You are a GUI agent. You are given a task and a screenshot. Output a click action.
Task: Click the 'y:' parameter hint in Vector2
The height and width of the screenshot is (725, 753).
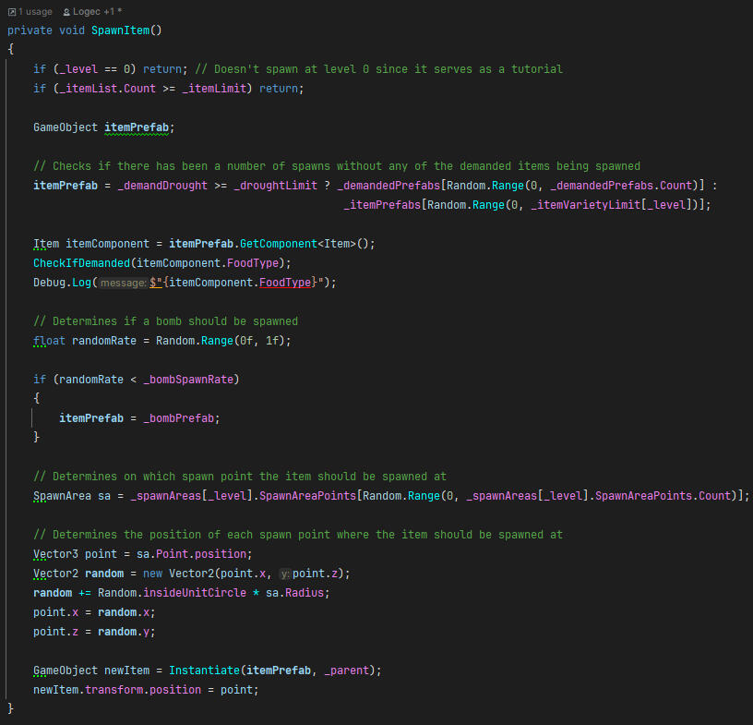284,574
